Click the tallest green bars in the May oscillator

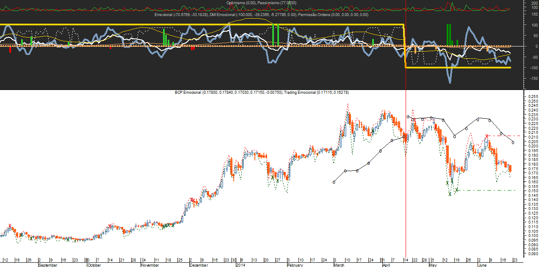(x=449, y=35)
